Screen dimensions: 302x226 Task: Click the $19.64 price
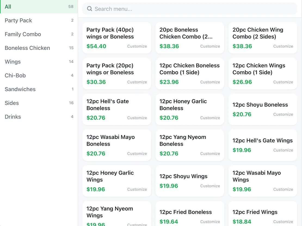tap(169, 222)
